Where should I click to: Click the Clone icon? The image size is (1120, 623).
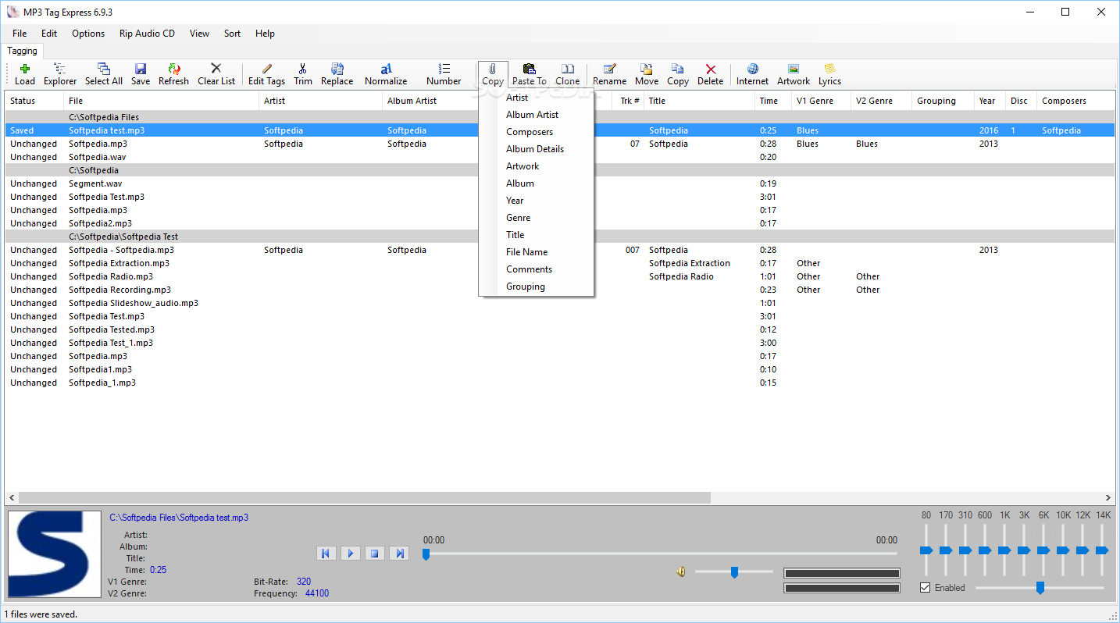[x=568, y=75]
